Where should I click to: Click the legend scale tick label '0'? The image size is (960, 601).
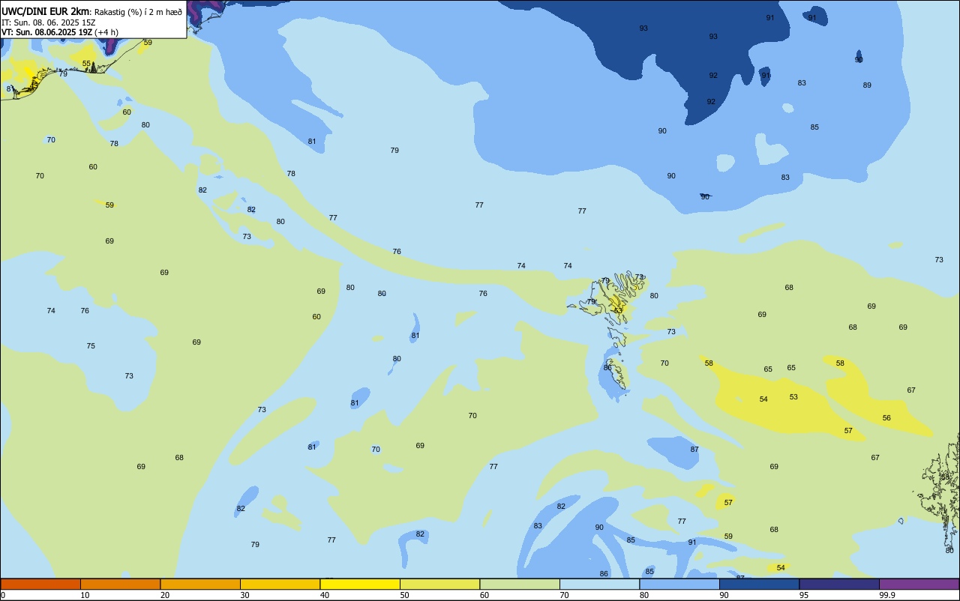(x=3, y=595)
